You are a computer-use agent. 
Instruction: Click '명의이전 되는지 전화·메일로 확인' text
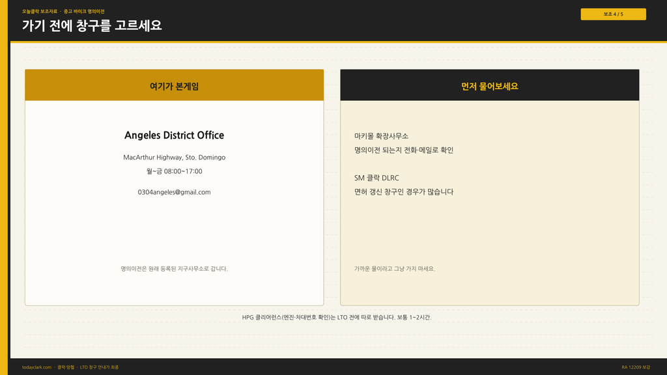404,150
